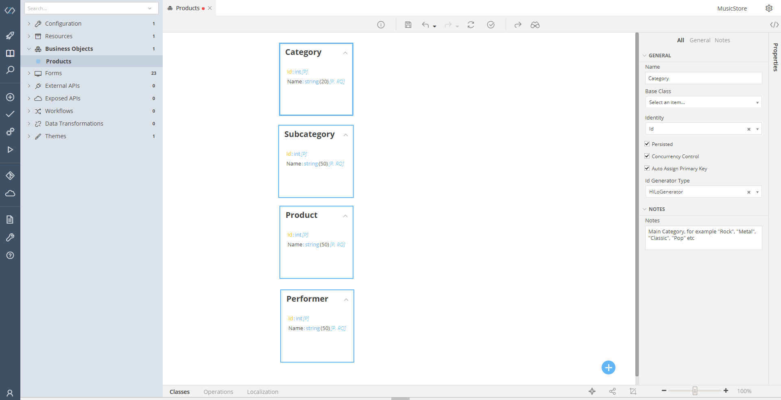This screenshot has height=400, width=781.
Task: Select the Notes properties tab
Action: [x=722, y=40]
